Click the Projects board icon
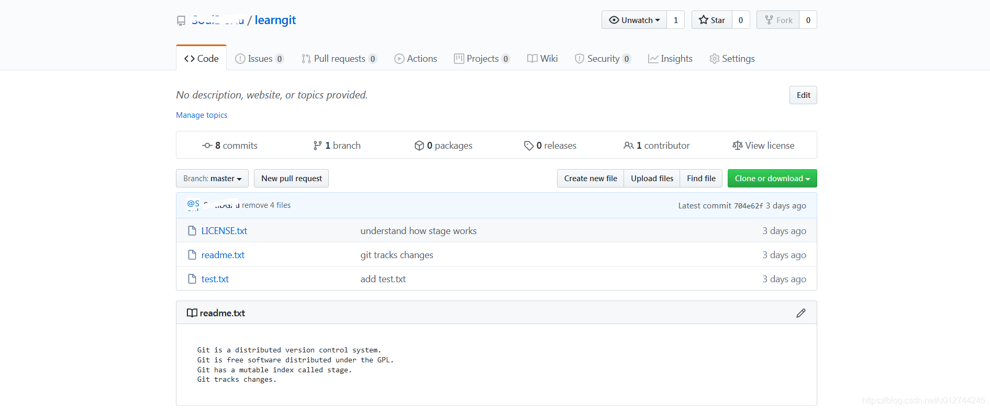 [x=459, y=59]
